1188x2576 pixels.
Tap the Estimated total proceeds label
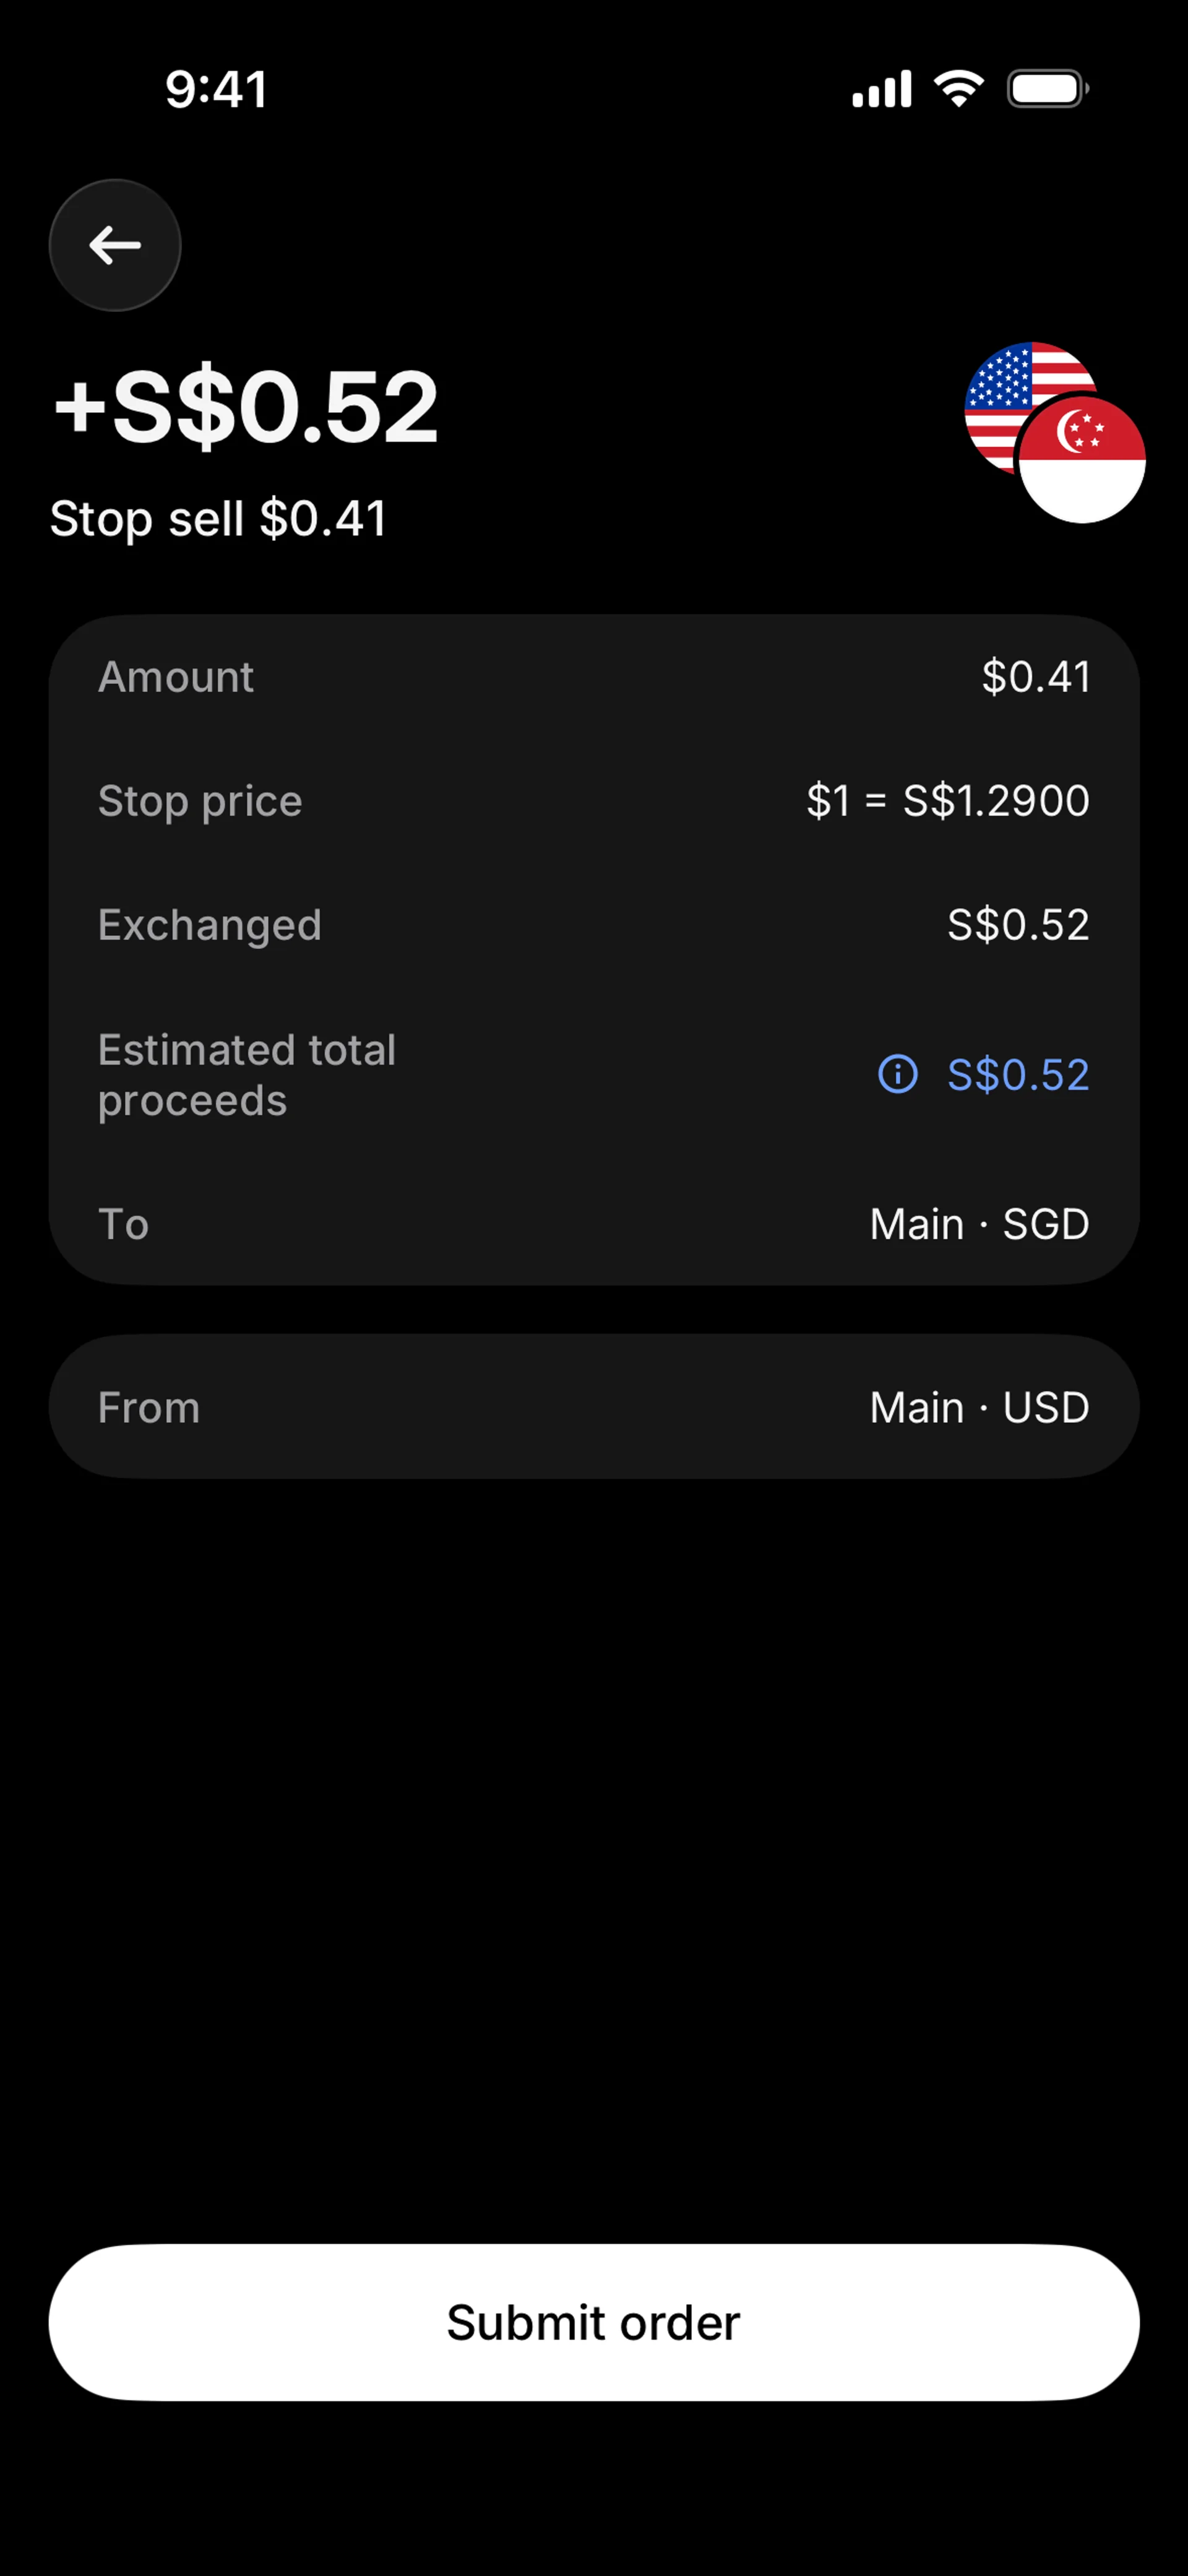click(247, 1075)
